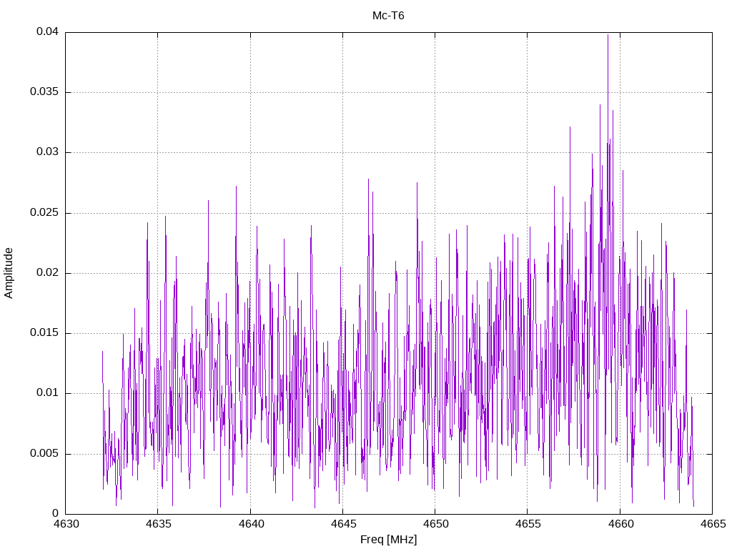Click the 4650 x-axis tick label
This screenshot has height=549, width=732.
[x=435, y=524]
